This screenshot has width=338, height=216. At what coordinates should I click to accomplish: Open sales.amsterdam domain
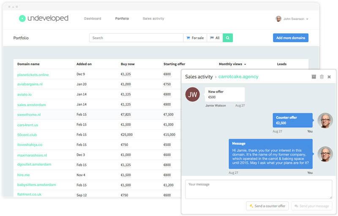(31, 105)
